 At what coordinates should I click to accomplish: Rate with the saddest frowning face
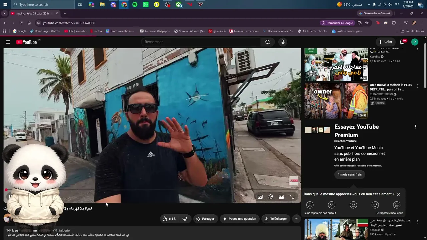(x=310, y=205)
